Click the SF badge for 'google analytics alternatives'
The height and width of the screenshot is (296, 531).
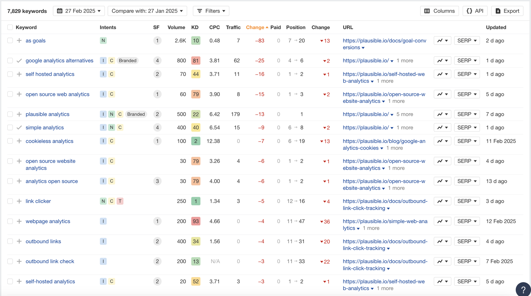157,61
